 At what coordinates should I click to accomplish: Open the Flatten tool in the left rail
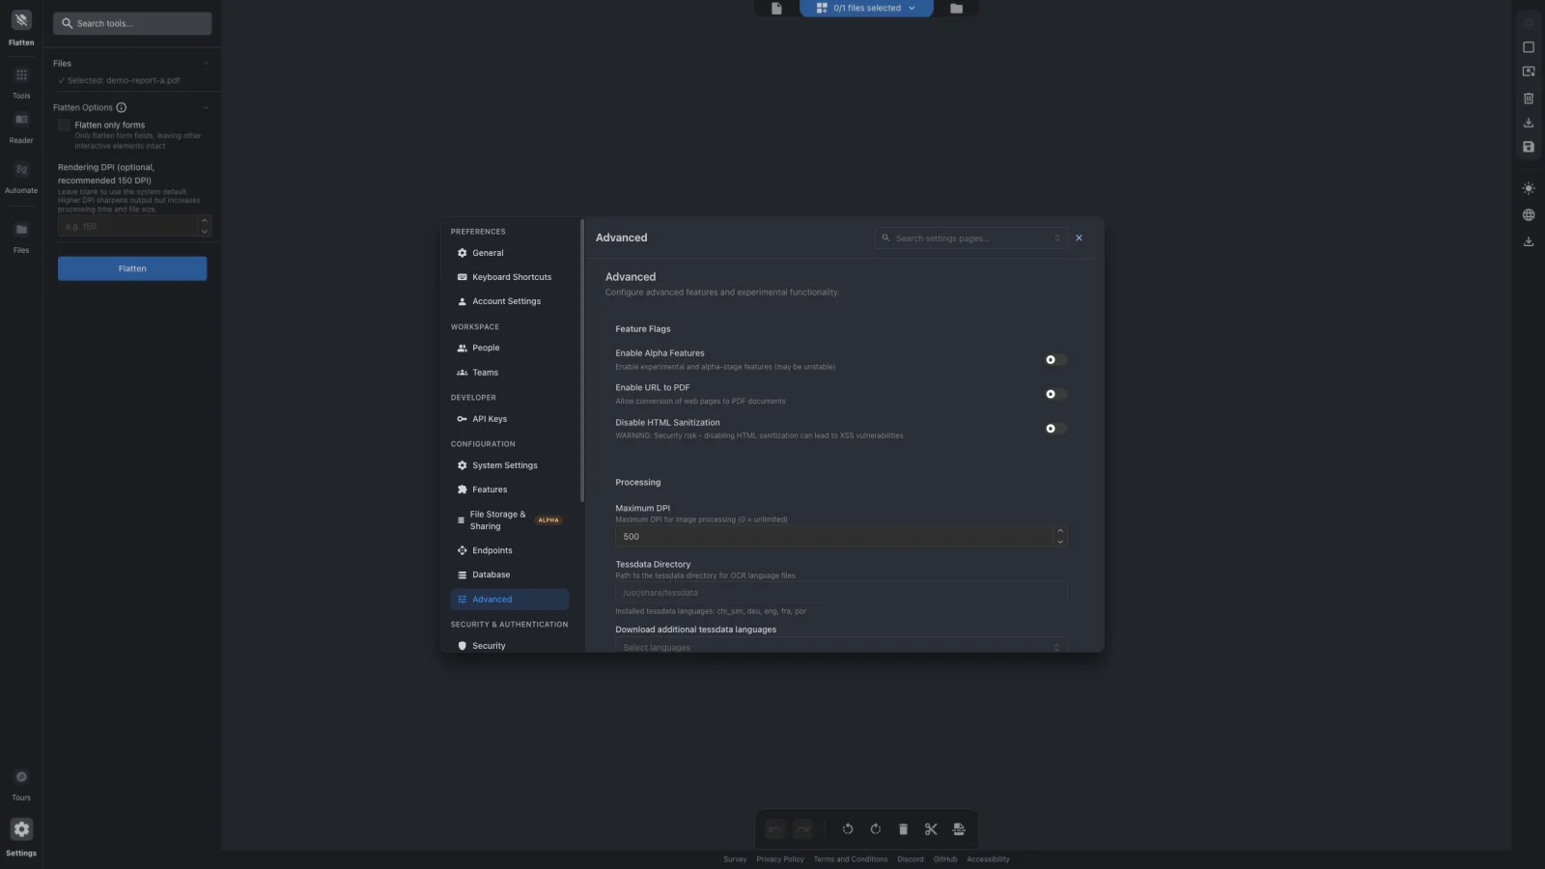point(21,28)
